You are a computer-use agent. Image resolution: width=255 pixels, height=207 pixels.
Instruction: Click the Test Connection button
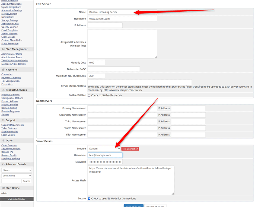tap(130, 149)
